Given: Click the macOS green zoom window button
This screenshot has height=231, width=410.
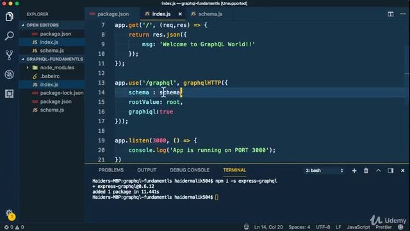Looking at the screenshot, I should pyautogui.click(x=17, y=3).
